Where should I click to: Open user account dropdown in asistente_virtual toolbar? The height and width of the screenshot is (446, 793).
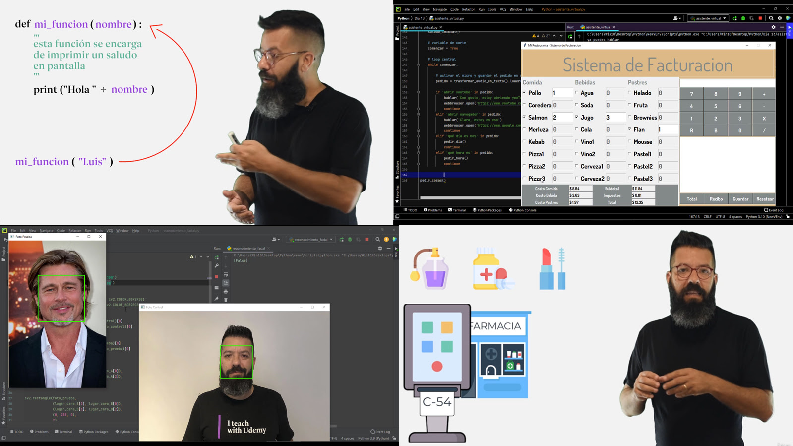pos(677,18)
